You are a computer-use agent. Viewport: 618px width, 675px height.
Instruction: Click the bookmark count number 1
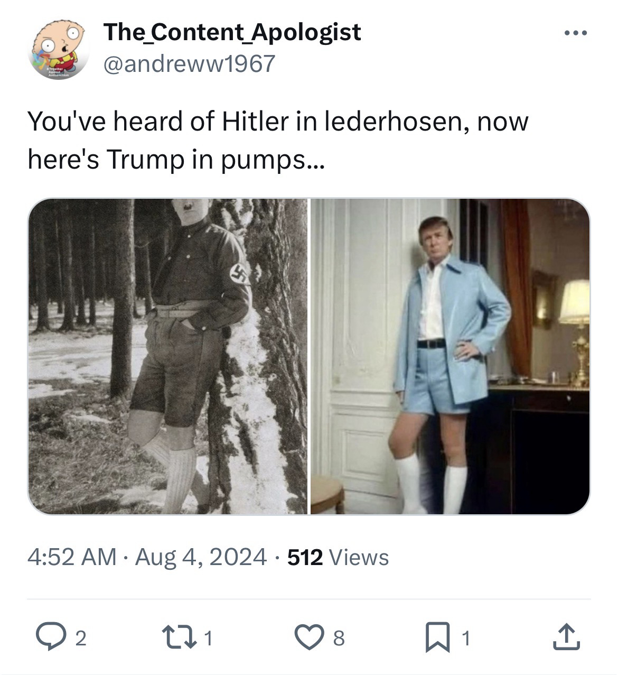[465, 639]
